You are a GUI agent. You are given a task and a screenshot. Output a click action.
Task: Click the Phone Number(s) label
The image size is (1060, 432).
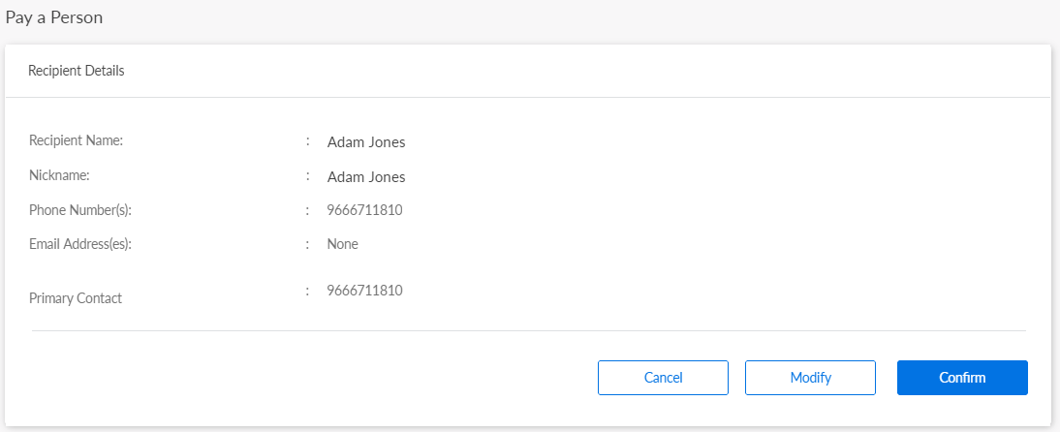click(79, 209)
